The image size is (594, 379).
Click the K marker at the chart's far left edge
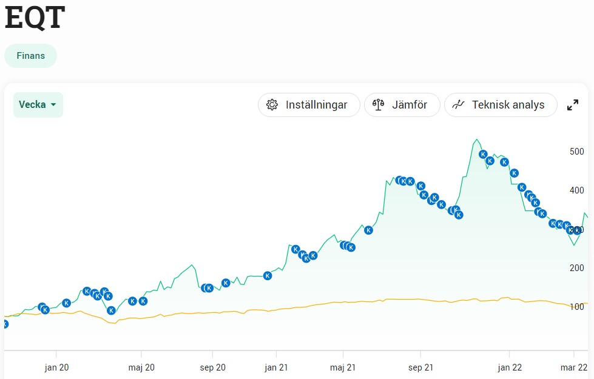coord(5,324)
